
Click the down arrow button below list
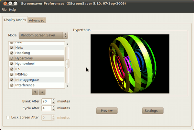click(35, 92)
